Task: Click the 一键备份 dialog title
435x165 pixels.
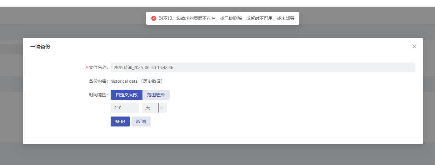Action: tap(40, 47)
